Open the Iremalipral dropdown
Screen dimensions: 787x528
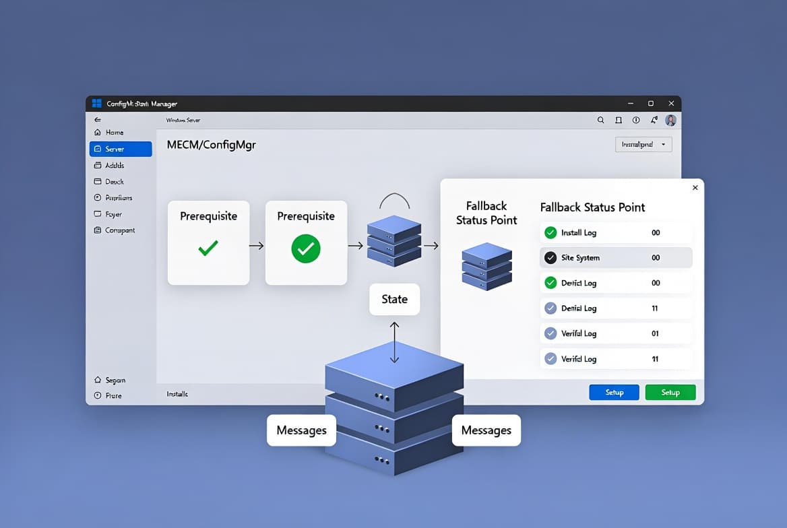pos(643,145)
